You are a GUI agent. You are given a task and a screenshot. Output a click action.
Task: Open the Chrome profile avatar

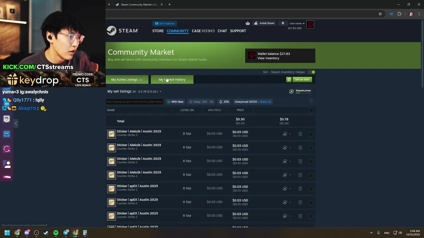(x=411, y=14)
